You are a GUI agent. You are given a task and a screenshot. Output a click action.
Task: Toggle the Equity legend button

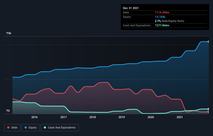tap(31, 128)
